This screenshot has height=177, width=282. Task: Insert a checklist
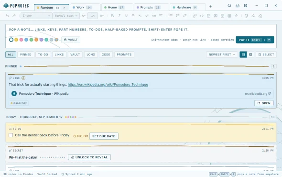[x=184, y=16]
